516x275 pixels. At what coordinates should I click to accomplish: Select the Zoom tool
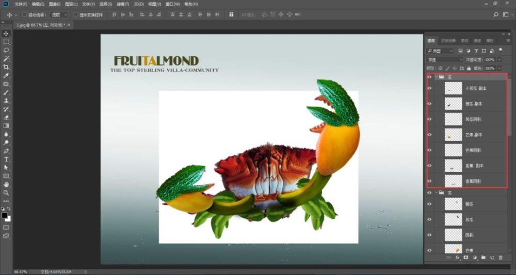click(6, 193)
